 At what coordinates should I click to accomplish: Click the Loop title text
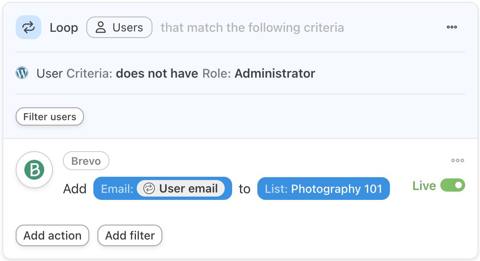64,28
